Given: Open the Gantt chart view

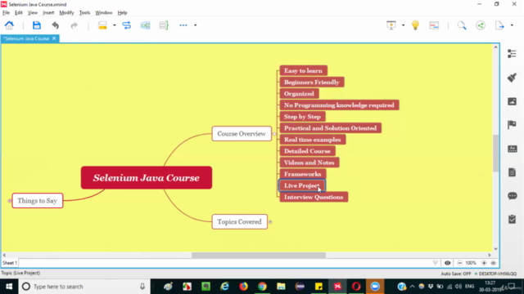Looking at the screenshot, I should (x=434, y=25).
